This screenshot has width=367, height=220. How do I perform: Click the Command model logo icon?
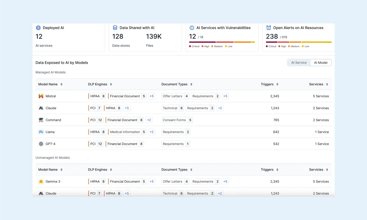point(41,120)
